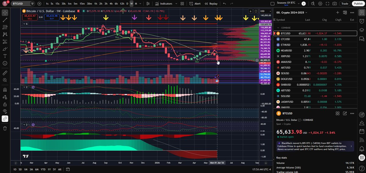Open watchlist advanced view table icon

[x=345, y=12]
